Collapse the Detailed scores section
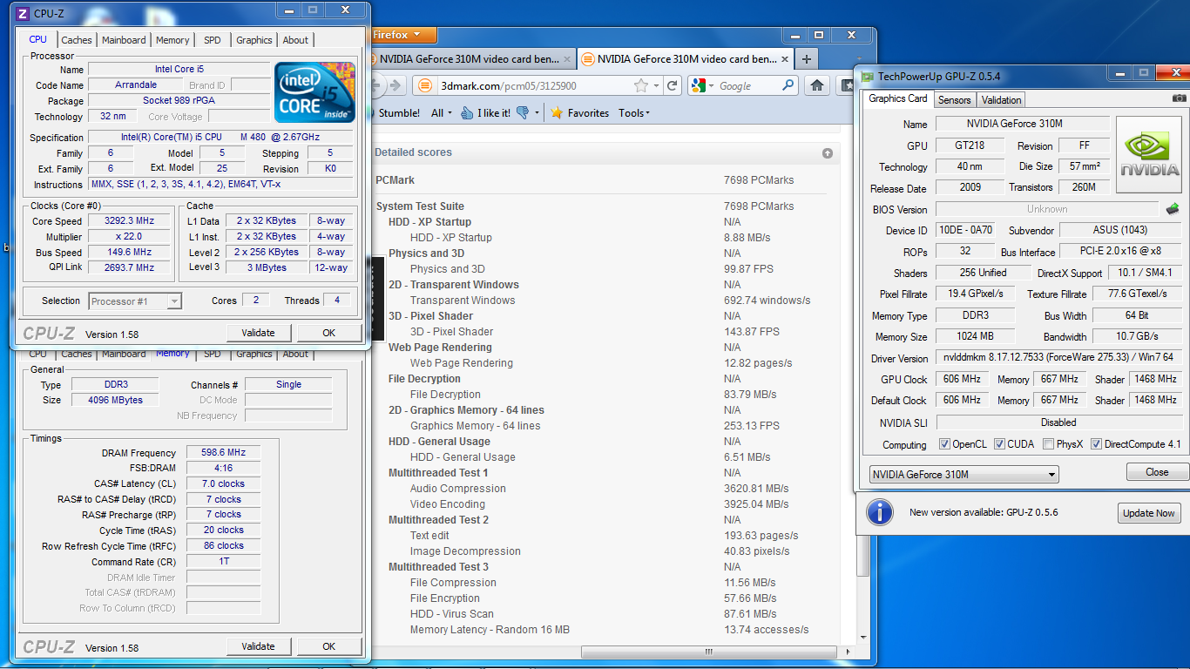This screenshot has width=1190, height=669. click(827, 153)
